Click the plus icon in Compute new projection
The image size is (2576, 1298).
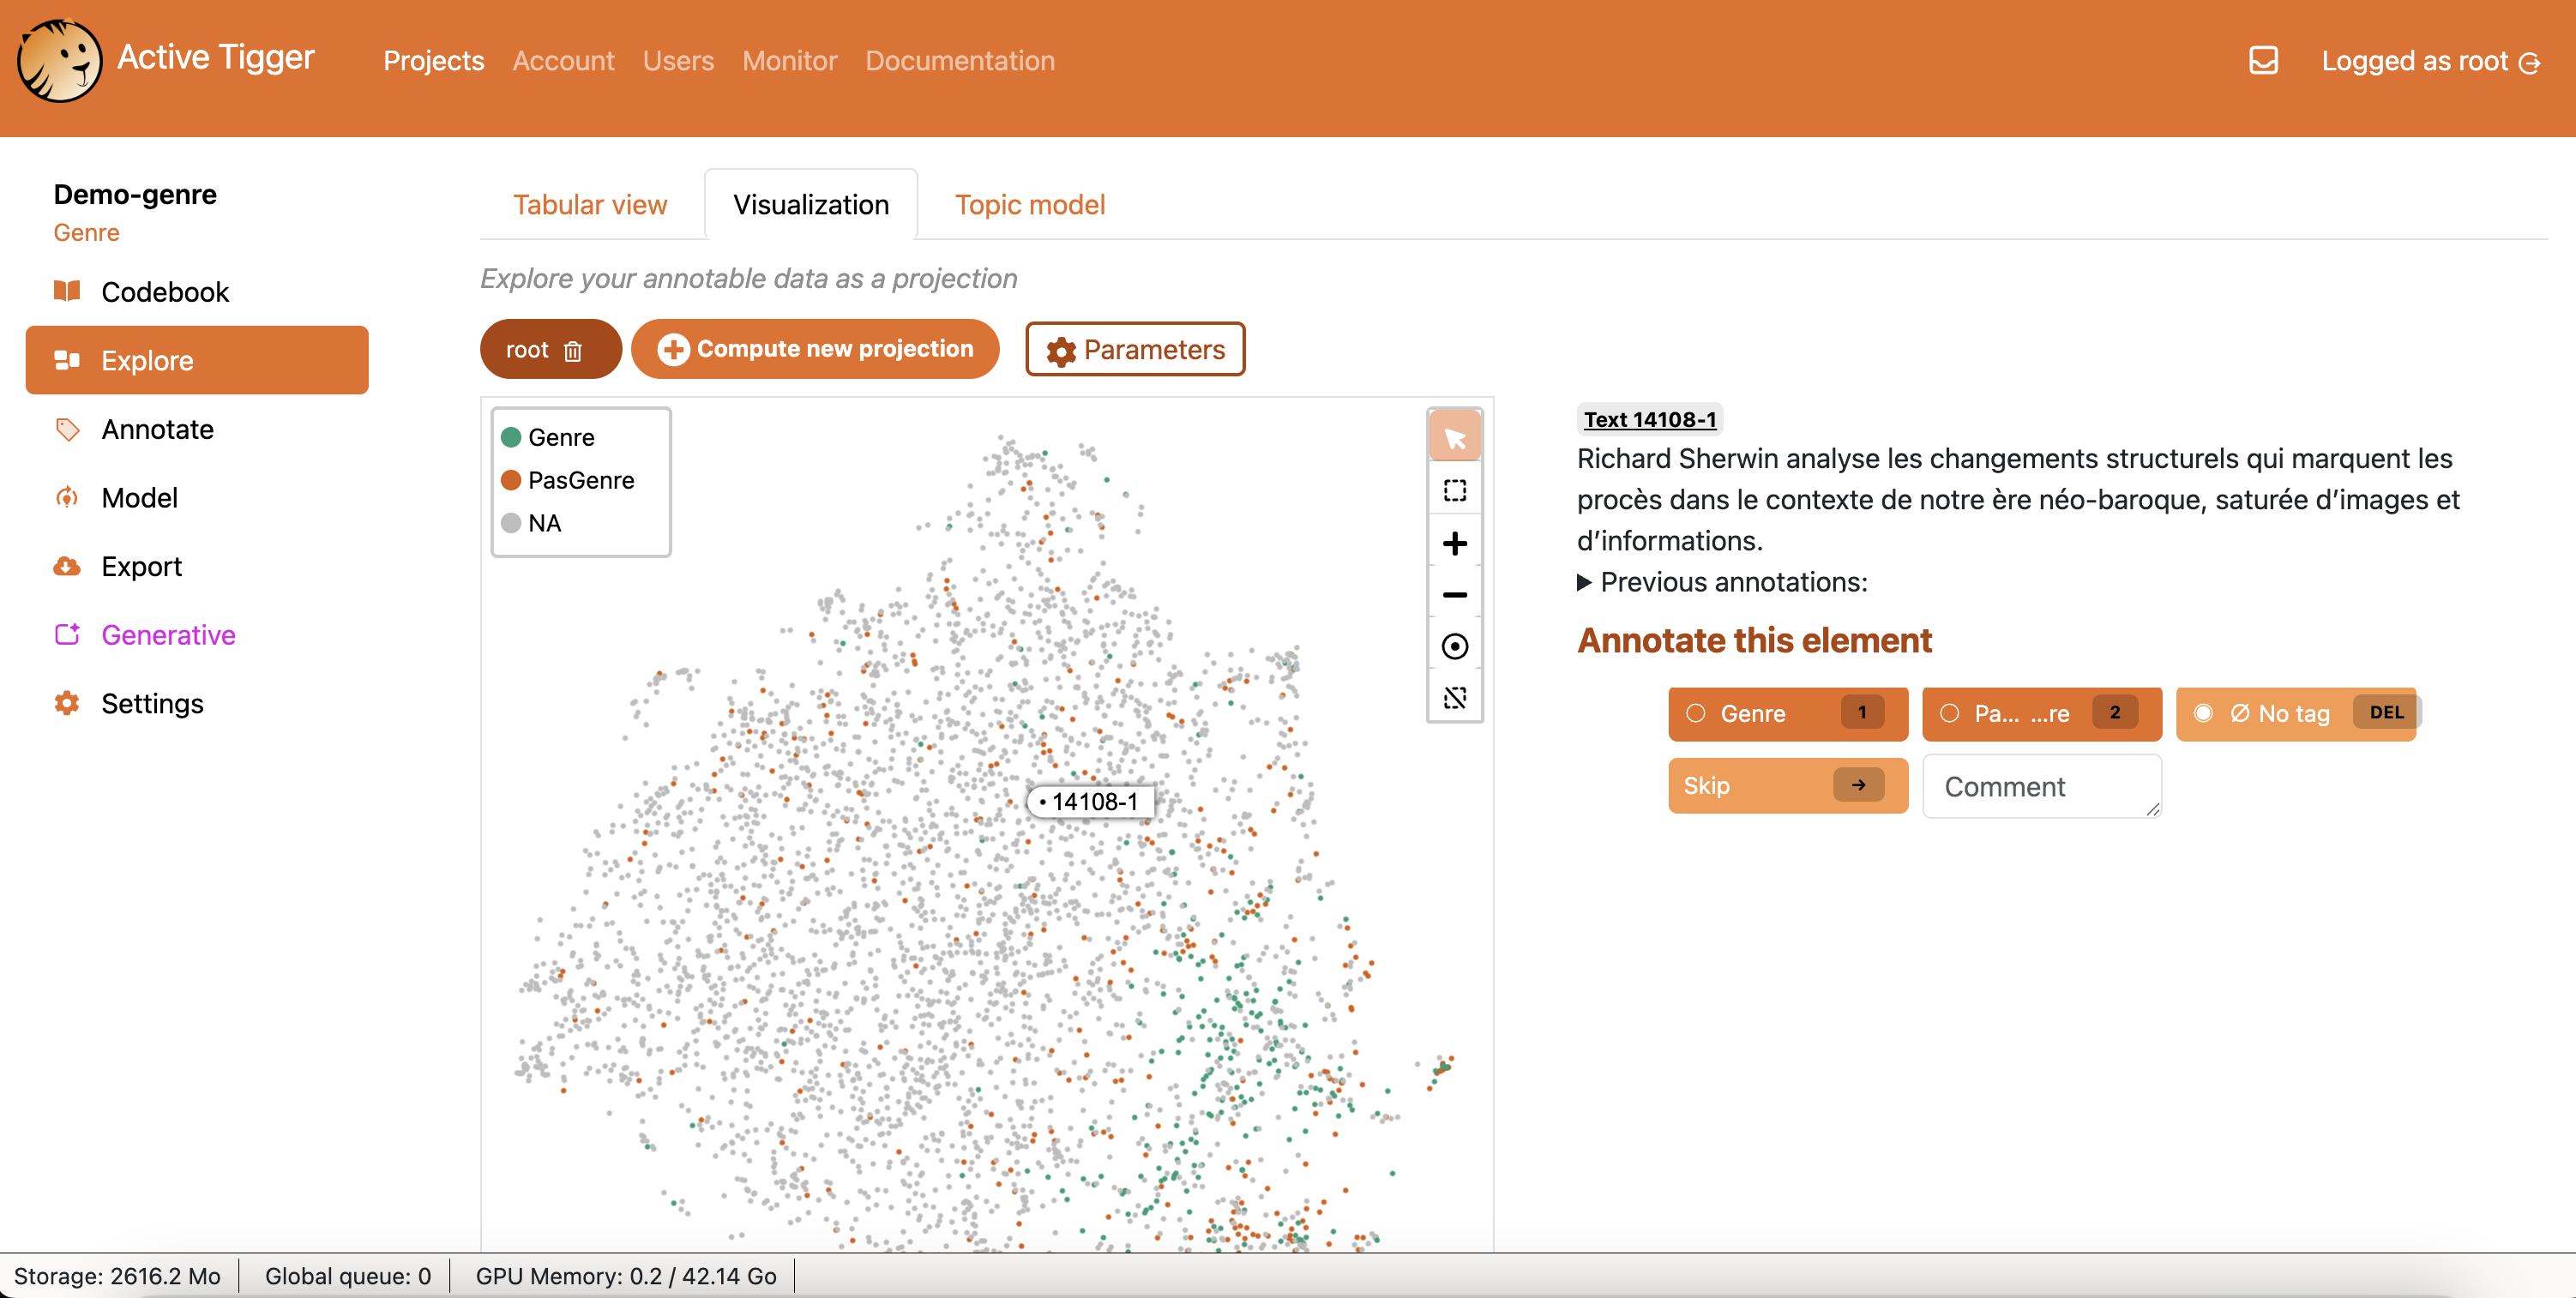click(673, 349)
